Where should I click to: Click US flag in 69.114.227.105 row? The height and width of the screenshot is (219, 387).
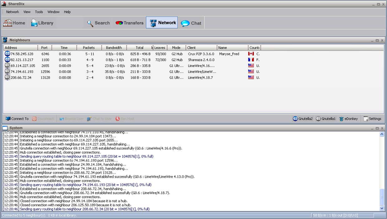(251, 65)
